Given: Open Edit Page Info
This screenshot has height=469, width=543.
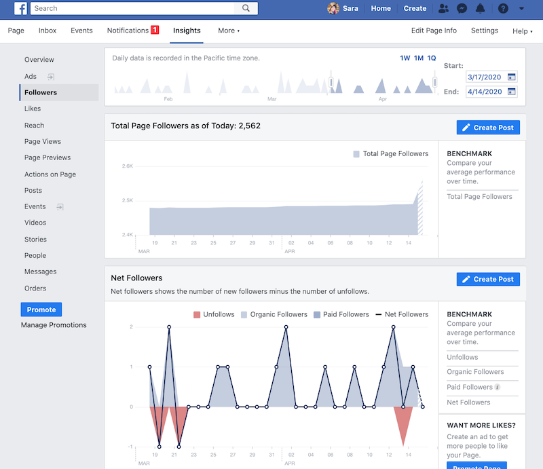Looking at the screenshot, I should [434, 31].
